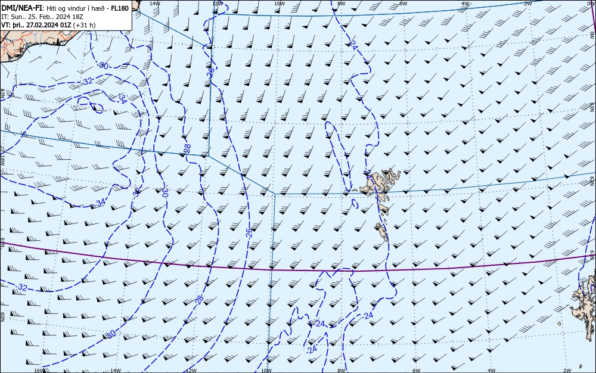
Task: Click the '60N' latitude label on the left edge
Action: pos(2,317)
